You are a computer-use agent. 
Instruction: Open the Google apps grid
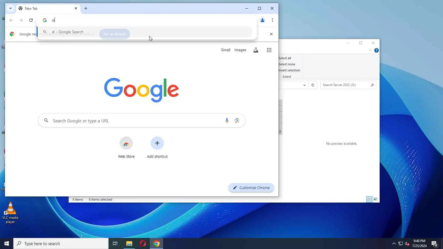tap(269, 50)
